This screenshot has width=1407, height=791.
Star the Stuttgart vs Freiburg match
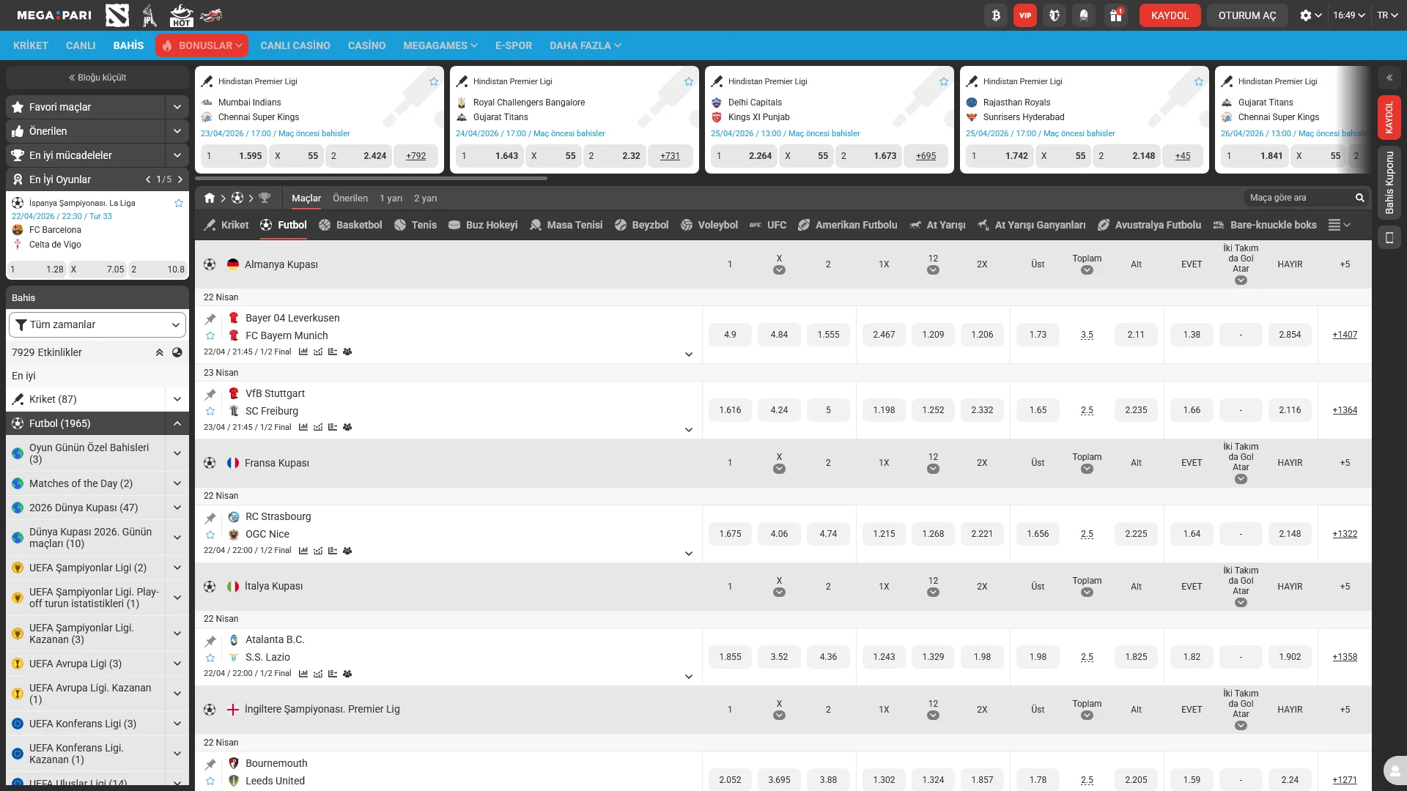pos(210,411)
